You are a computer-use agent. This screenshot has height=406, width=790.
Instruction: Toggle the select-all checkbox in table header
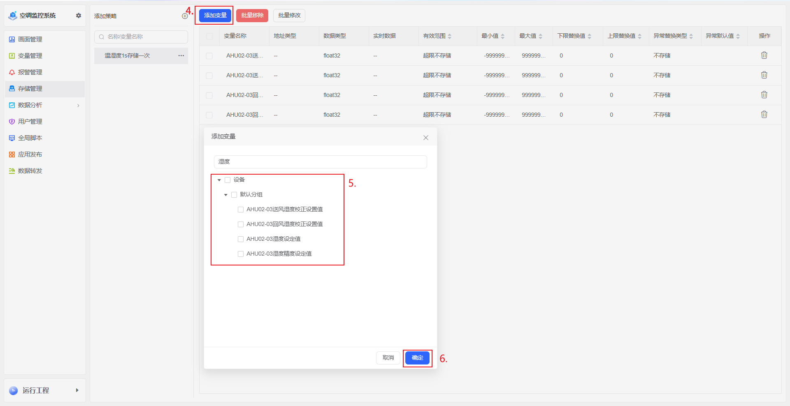[209, 36]
